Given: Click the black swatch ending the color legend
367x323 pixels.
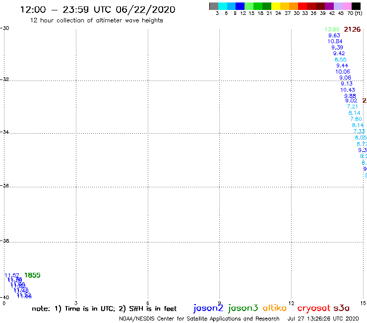Looking at the screenshot, I should point(356,6).
